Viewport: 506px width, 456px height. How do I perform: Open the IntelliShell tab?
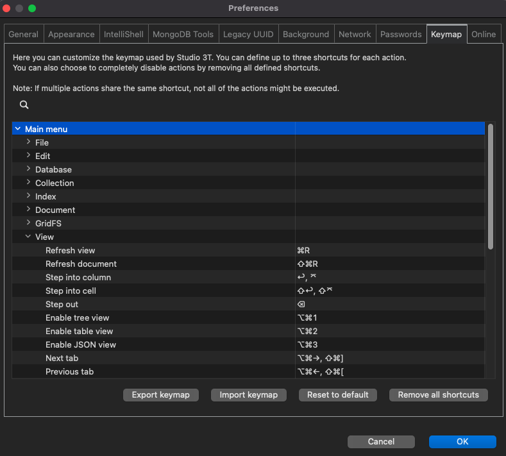124,34
